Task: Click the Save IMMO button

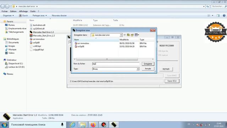Action: pyautogui.click(x=172, y=76)
